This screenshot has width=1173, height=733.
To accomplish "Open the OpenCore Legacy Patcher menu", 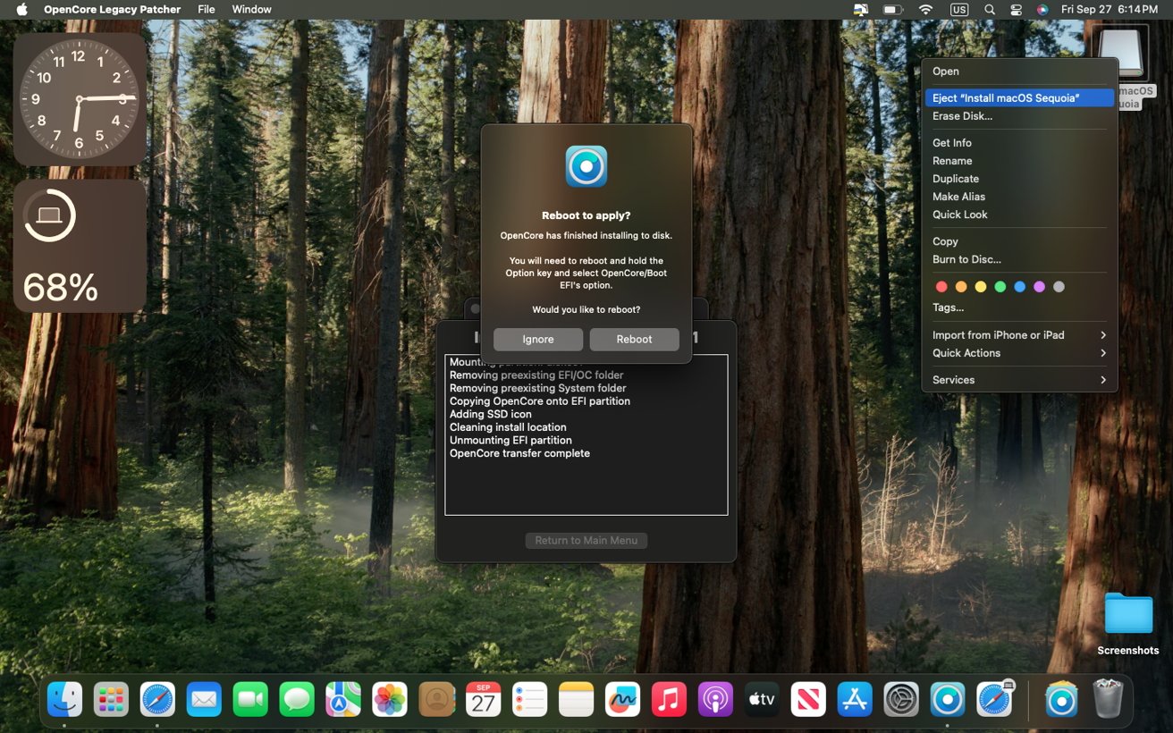I will click(113, 9).
